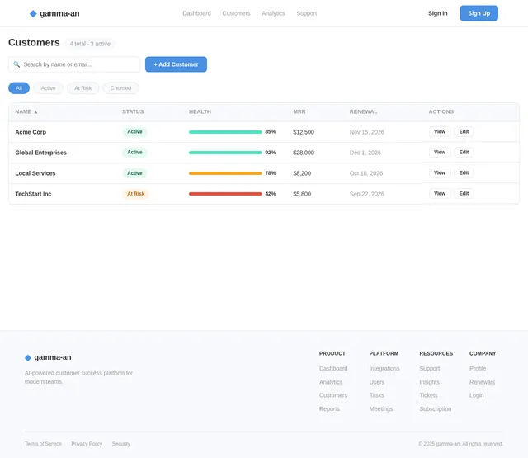This screenshot has width=528, height=458.
Task: Open the footer Reports link
Action: (329, 408)
